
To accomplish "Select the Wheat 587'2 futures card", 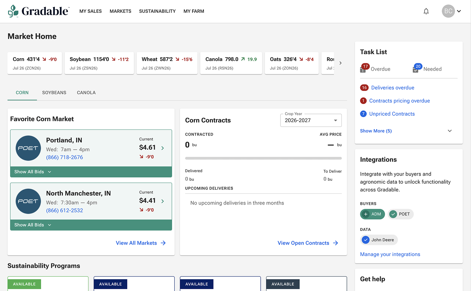I will tap(167, 63).
